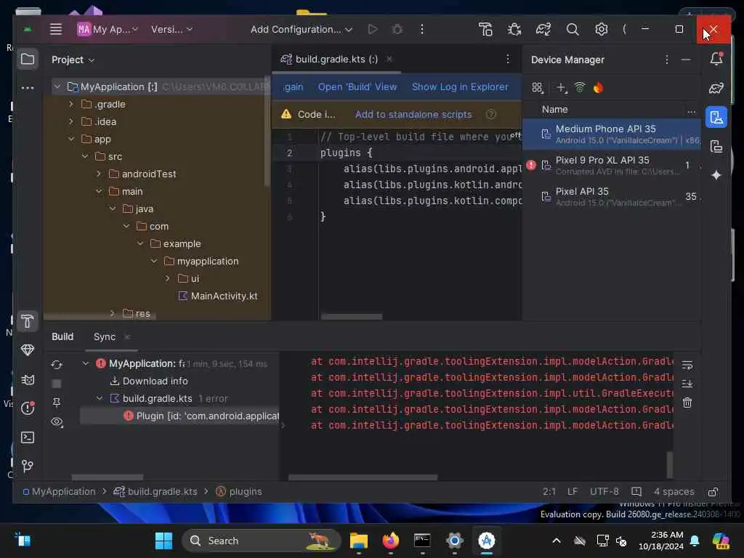Toggle the eye view options in Build panel
The width and height of the screenshot is (744, 558).
(57, 422)
